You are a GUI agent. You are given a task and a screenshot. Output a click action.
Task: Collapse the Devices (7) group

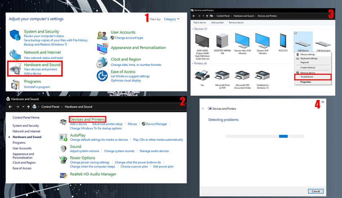click(192, 29)
